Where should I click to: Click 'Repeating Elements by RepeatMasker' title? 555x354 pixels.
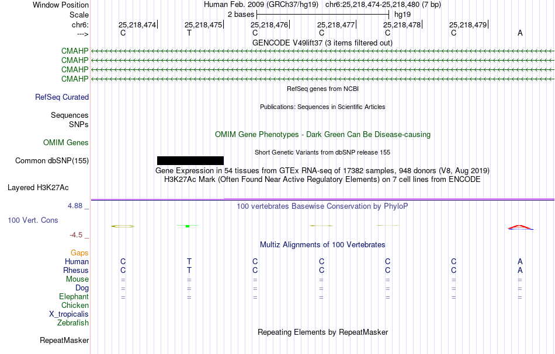323,332
